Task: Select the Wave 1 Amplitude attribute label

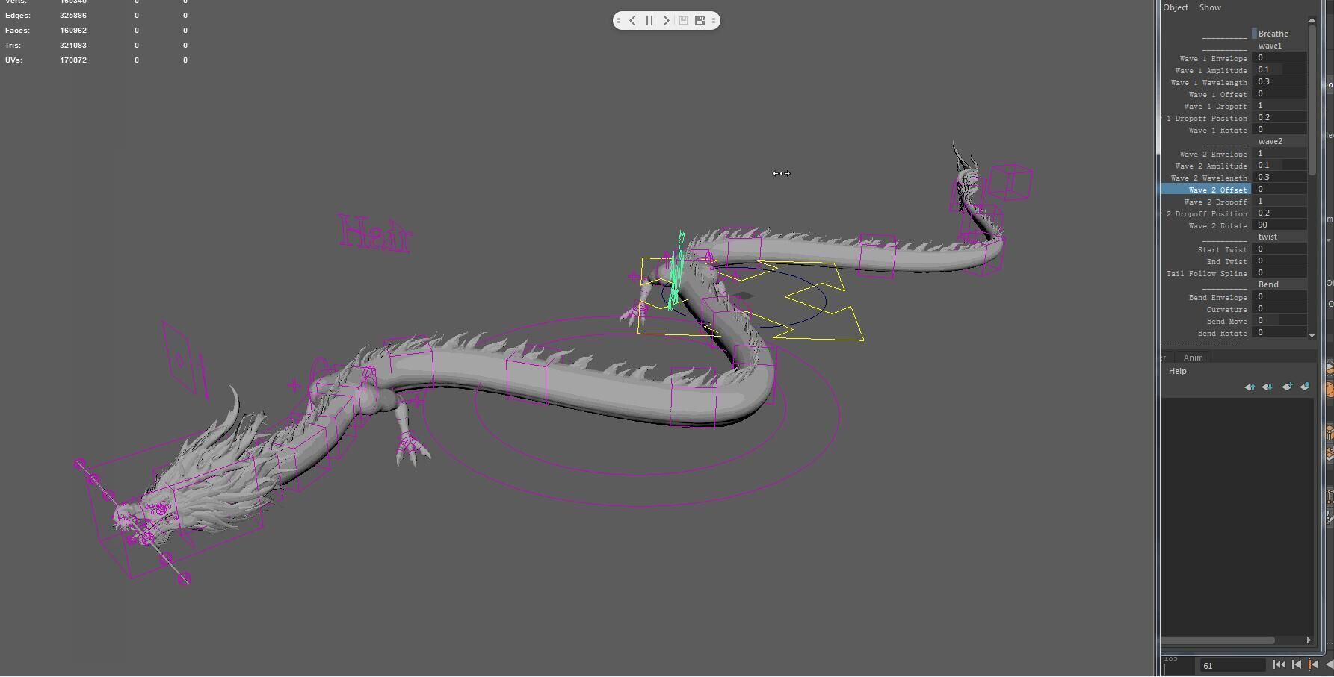Action: click(1211, 70)
